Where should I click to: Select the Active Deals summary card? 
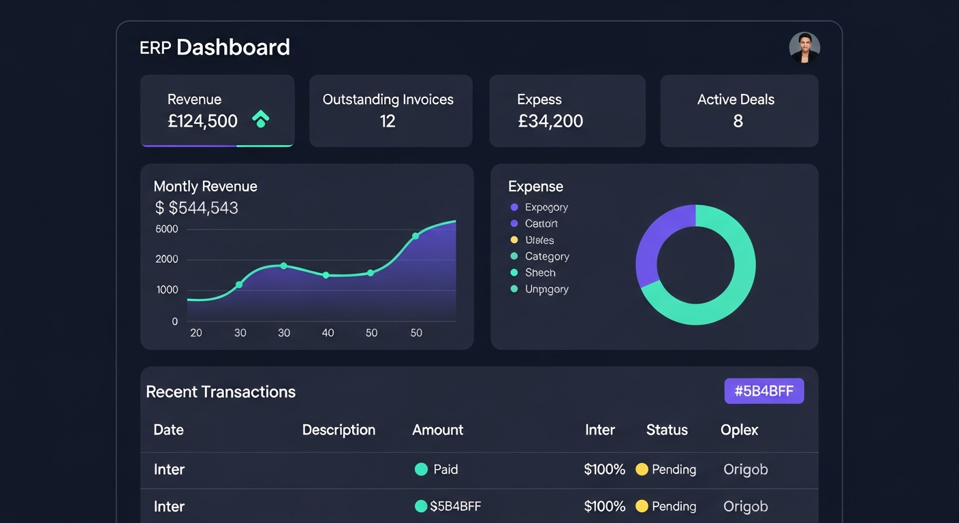tap(738, 110)
